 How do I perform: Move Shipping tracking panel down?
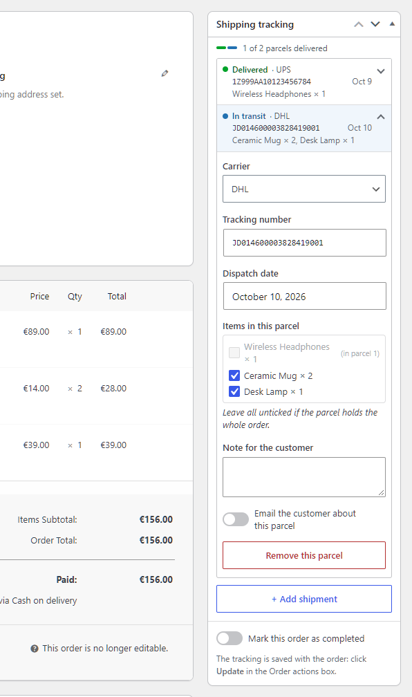click(375, 24)
